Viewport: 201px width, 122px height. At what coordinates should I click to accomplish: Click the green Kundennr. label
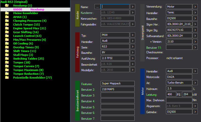(x=87, y=13)
